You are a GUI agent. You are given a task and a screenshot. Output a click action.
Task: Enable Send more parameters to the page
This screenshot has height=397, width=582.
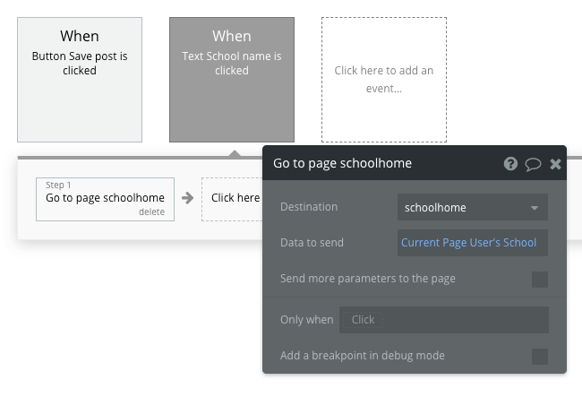(x=540, y=280)
